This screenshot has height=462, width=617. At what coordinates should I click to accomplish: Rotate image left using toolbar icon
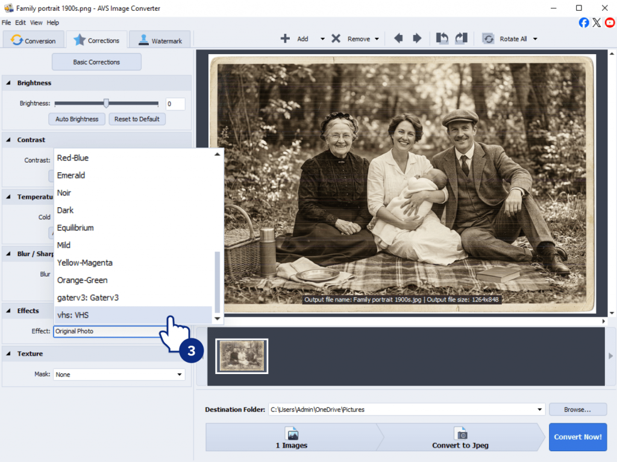[442, 39]
